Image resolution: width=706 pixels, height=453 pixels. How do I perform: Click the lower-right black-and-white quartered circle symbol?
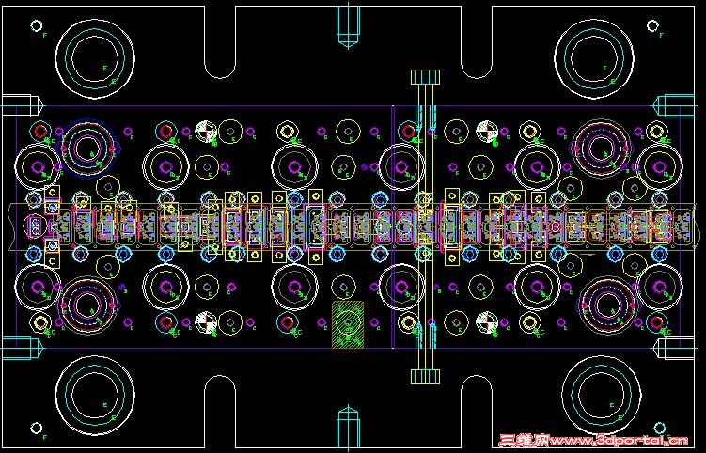487,322
